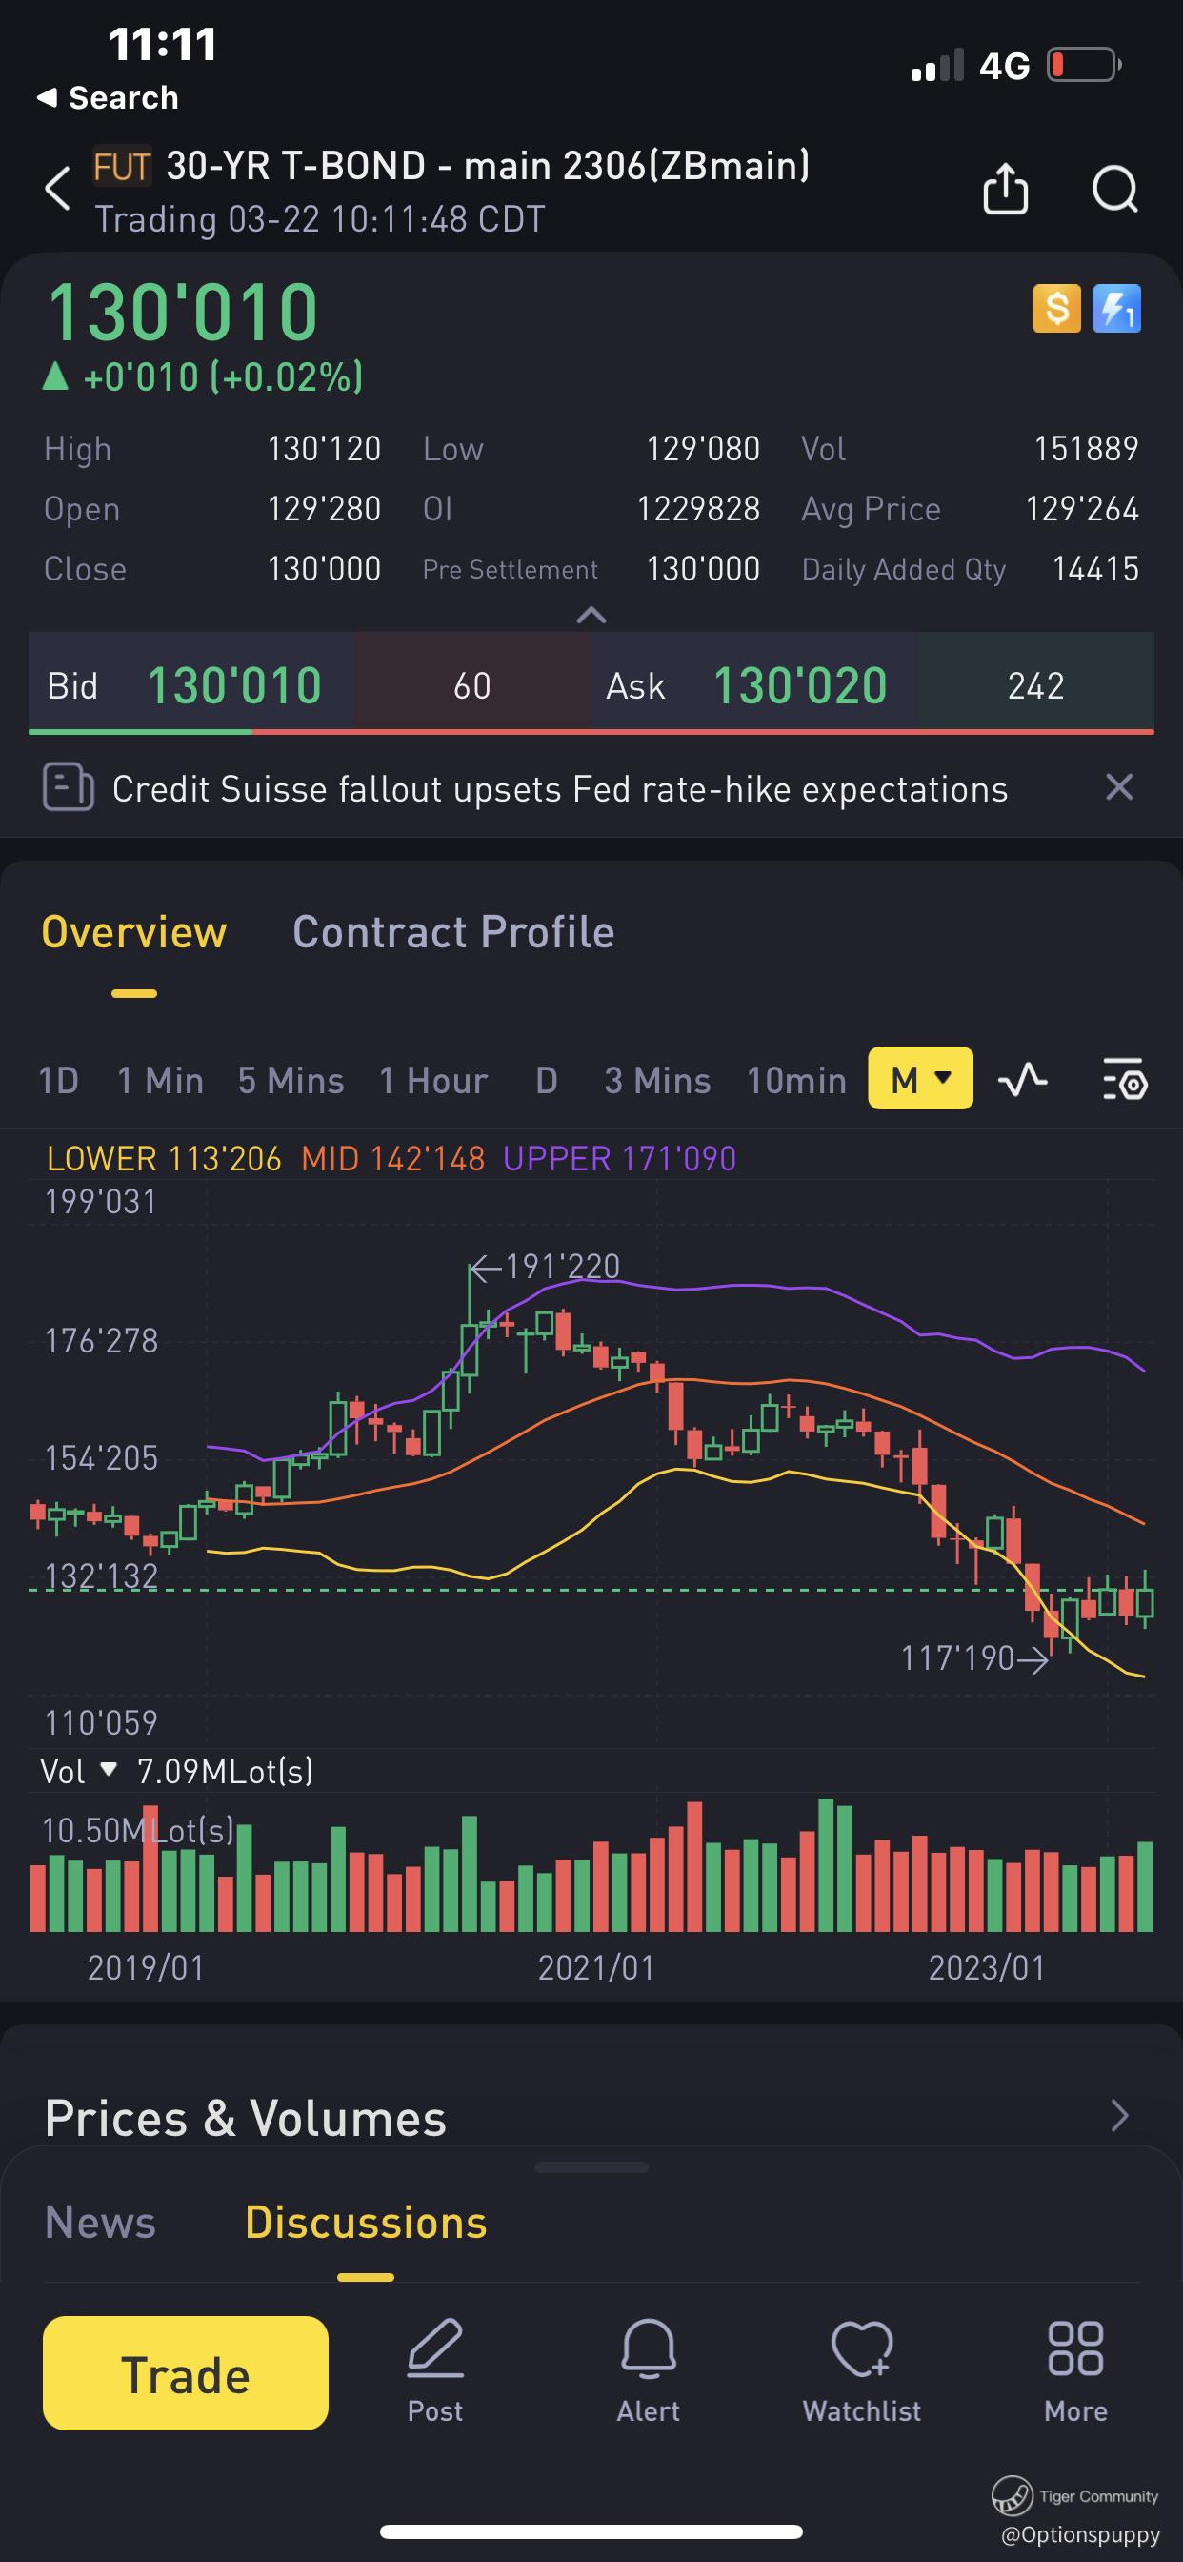Collapse quote details with up chevron
Image resolution: width=1183 pixels, height=2562 pixels.
(x=591, y=616)
